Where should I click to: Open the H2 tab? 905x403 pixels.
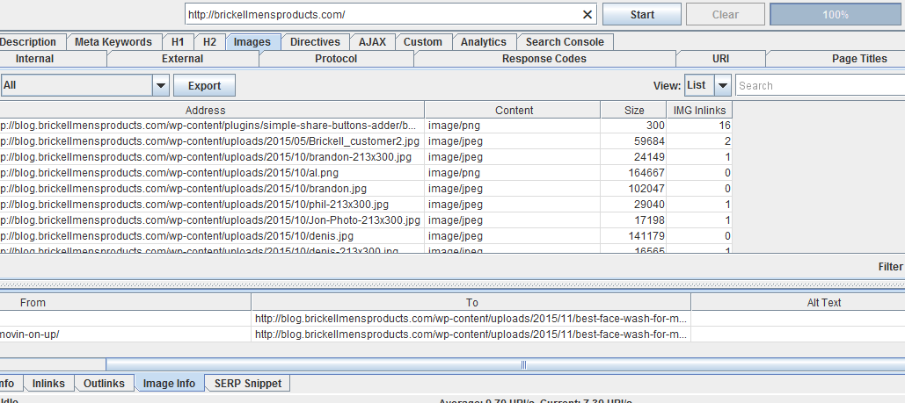[209, 42]
